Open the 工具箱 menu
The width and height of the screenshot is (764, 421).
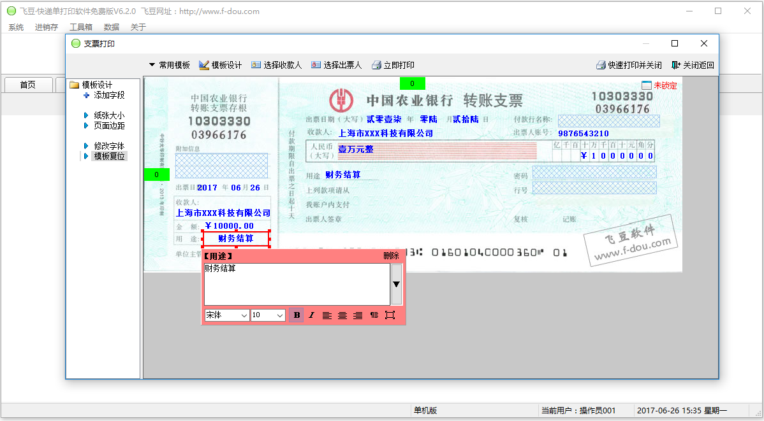81,27
